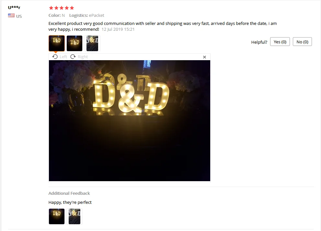
Task: Click the Left rotate label
Action: coord(63,57)
